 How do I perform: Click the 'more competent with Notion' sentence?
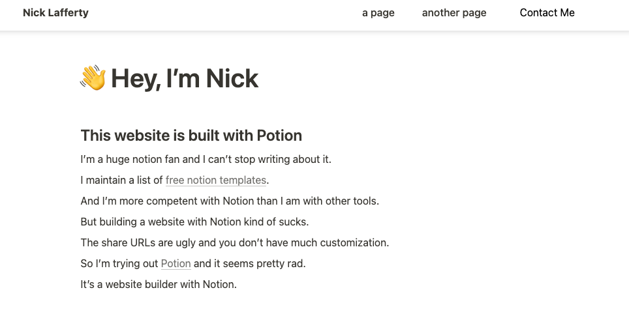click(230, 201)
